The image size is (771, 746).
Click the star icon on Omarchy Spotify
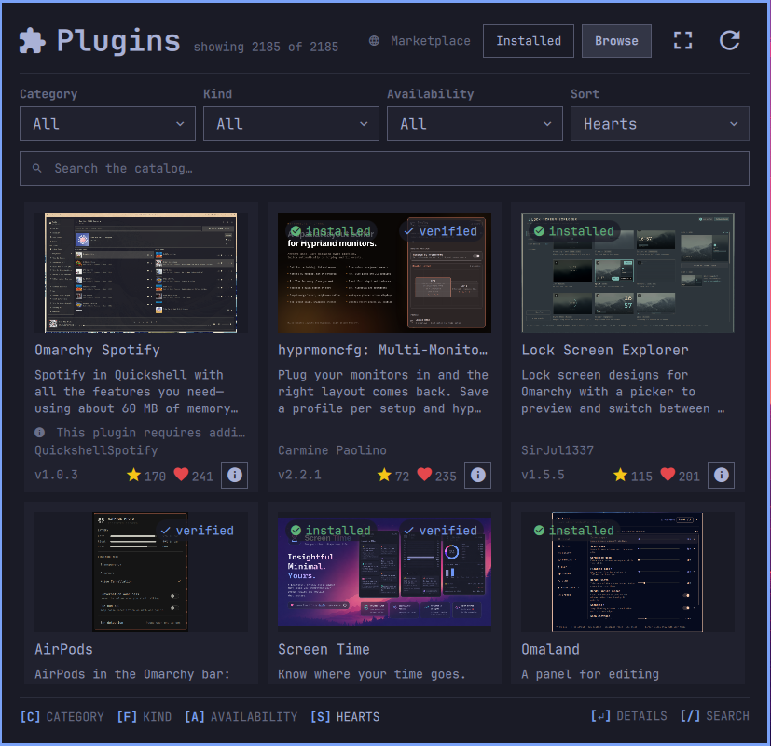[133, 475]
